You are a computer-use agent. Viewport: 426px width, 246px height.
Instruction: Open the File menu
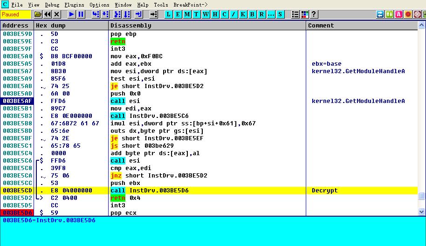(17, 5)
